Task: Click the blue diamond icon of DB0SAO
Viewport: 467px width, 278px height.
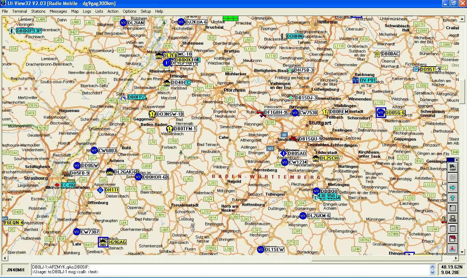Action: pos(283,154)
